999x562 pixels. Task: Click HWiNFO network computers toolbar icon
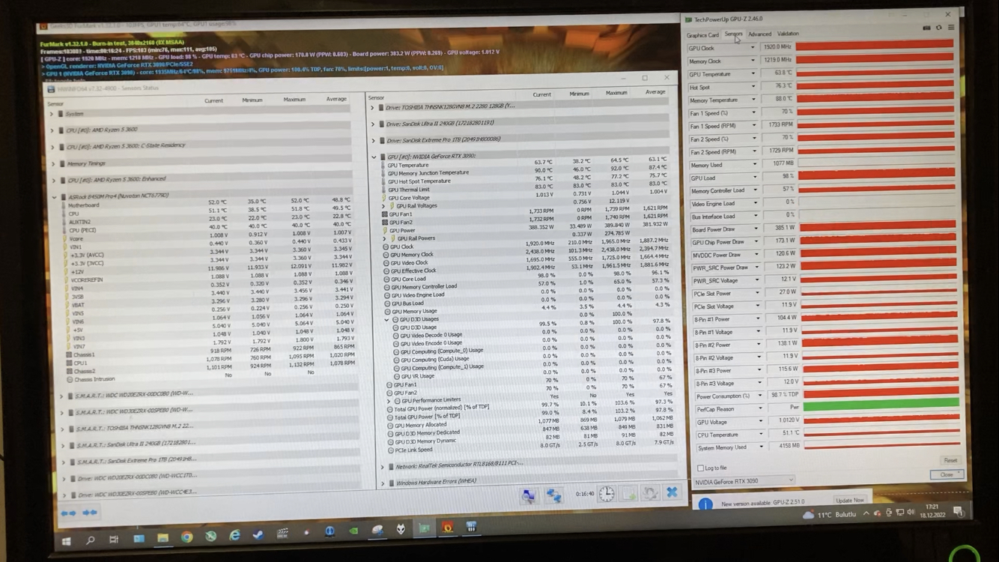553,495
